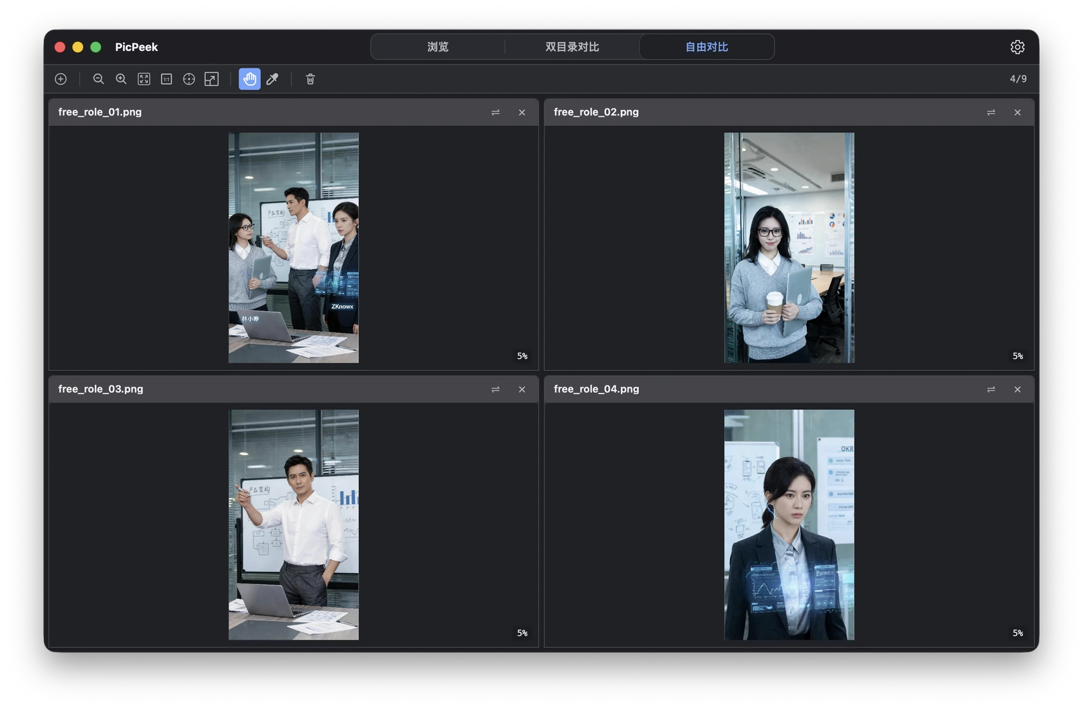The width and height of the screenshot is (1083, 710).
Task: Swap image in free_role_04.png panel
Action: pos(991,389)
